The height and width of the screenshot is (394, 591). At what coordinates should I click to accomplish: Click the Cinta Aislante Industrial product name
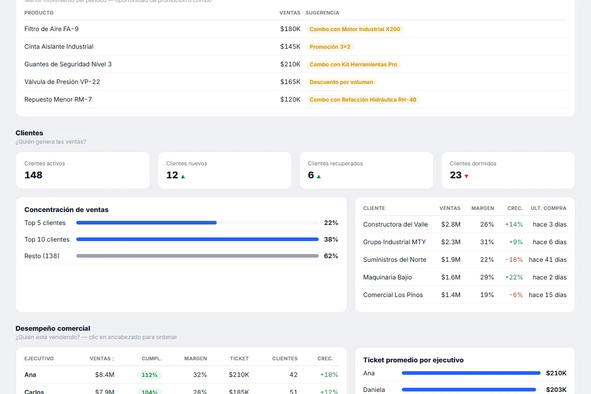tap(59, 47)
